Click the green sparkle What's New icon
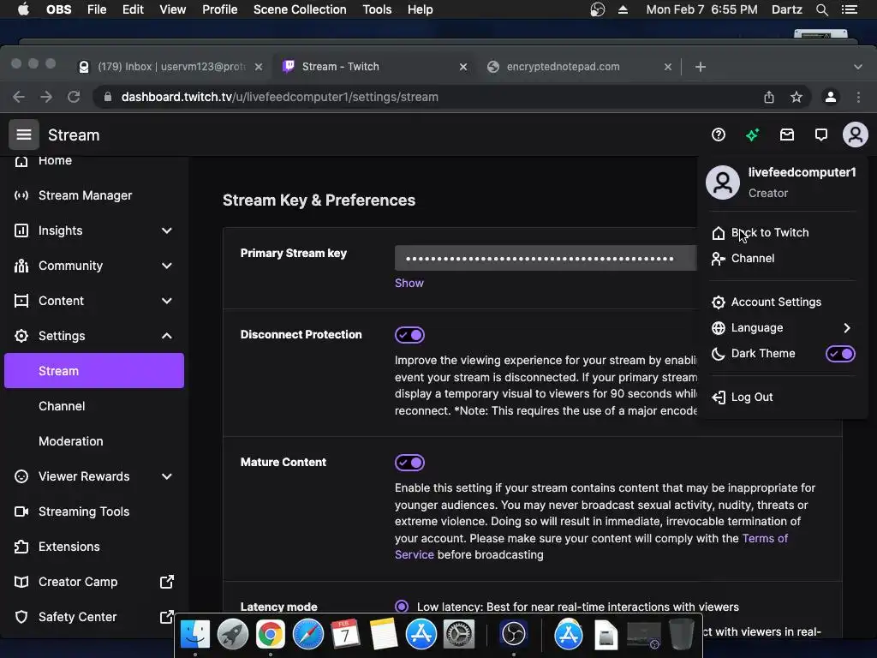Viewport: 877px width, 658px height. tap(752, 135)
